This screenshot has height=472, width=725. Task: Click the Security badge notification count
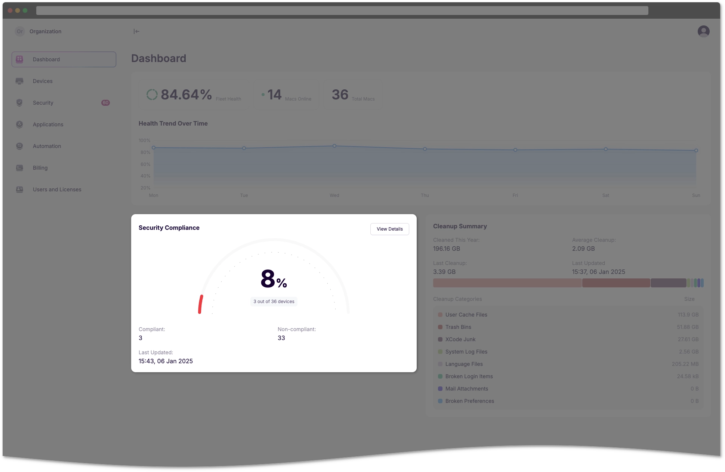click(x=104, y=102)
